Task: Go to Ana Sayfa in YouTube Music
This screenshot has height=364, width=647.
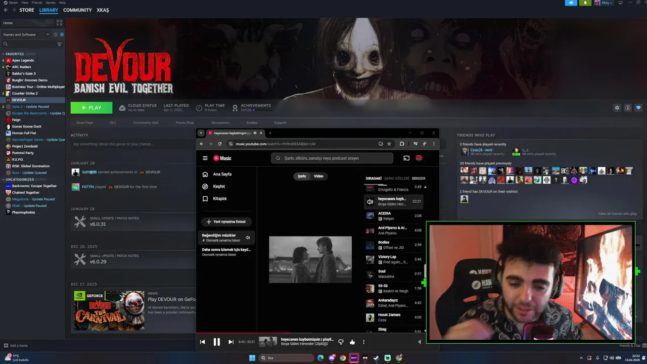Action: point(222,174)
